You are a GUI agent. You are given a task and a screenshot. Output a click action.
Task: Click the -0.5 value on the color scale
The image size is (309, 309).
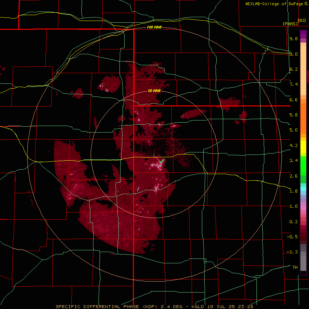(x=292, y=237)
